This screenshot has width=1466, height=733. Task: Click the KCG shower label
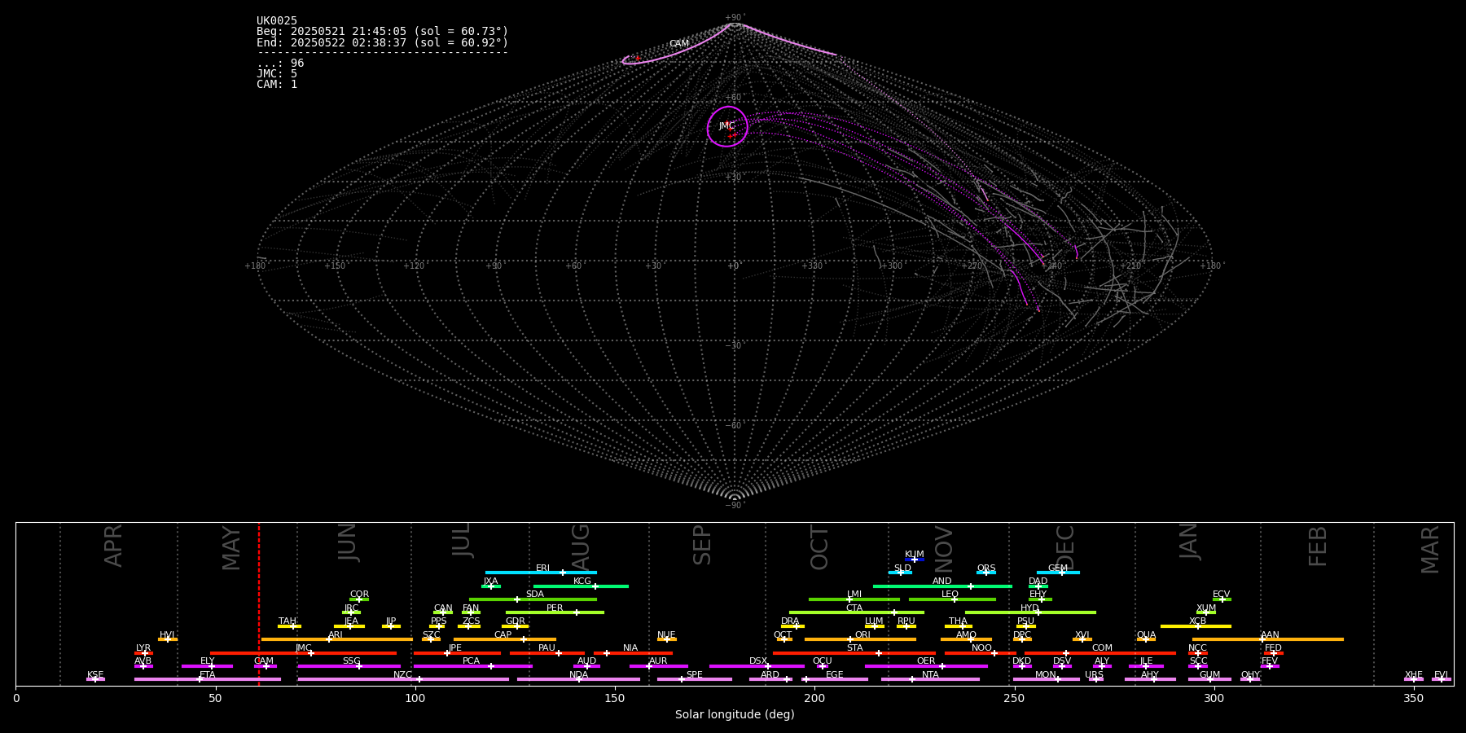coord(582,582)
